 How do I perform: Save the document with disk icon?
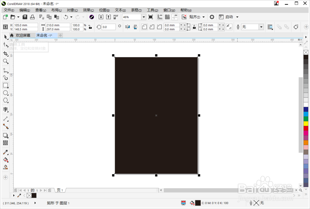pos(25,17)
